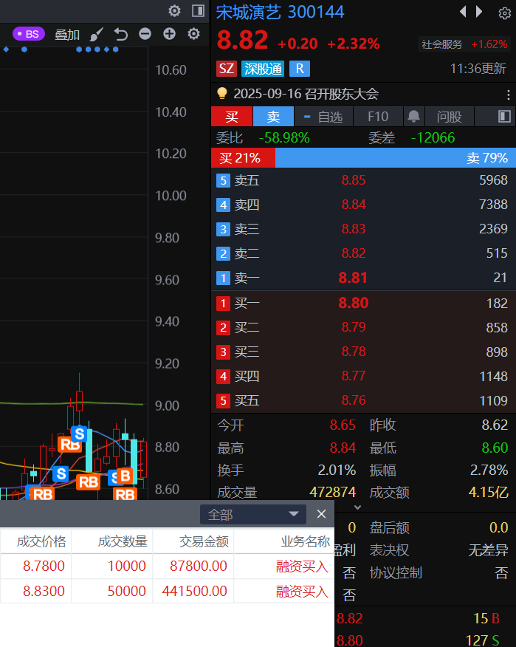Go to previous stock with left arrow

(x=463, y=12)
